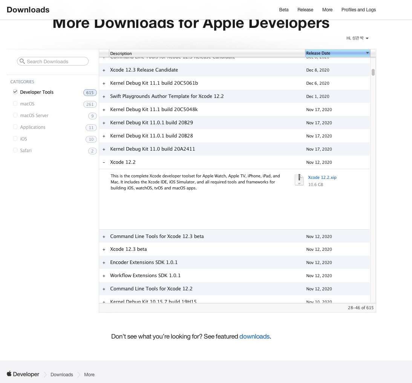Expand Command Line Tools for Xcode 12.2
The width and height of the screenshot is (412, 383).
click(104, 289)
